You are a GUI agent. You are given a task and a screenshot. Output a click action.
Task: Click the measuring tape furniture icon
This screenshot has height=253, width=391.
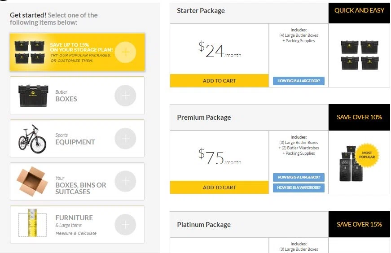pos(32,223)
